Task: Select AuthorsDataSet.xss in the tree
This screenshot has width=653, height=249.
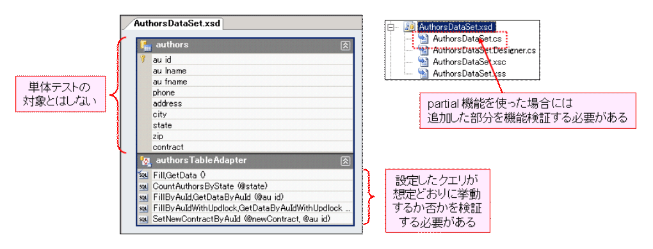Action: [x=469, y=73]
